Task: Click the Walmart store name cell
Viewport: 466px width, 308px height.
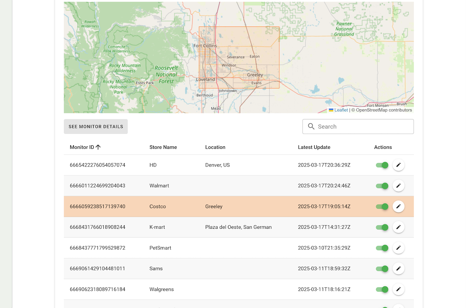Action: click(x=159, y=186)
